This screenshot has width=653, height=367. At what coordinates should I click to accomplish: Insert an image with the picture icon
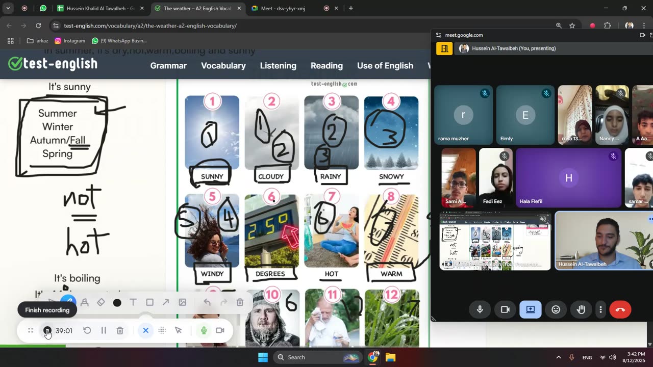point(183,302)
